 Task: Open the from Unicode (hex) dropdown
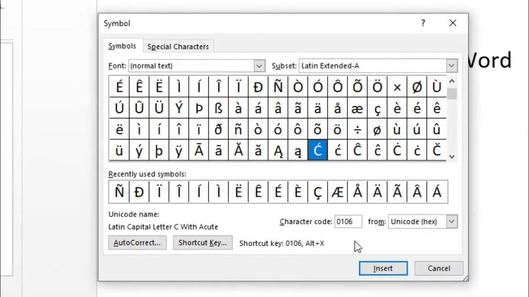(x=452, y=222)
